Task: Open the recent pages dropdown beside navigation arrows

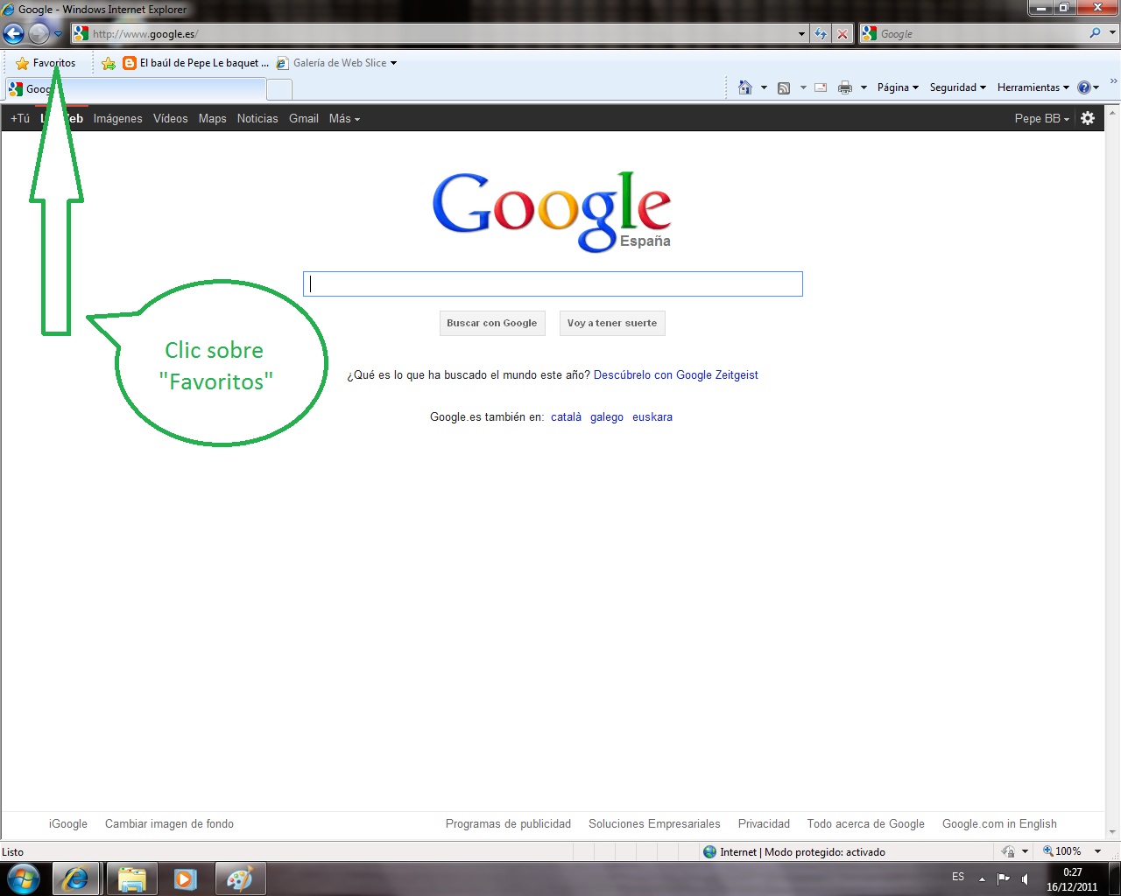Action: pos(58,34)
